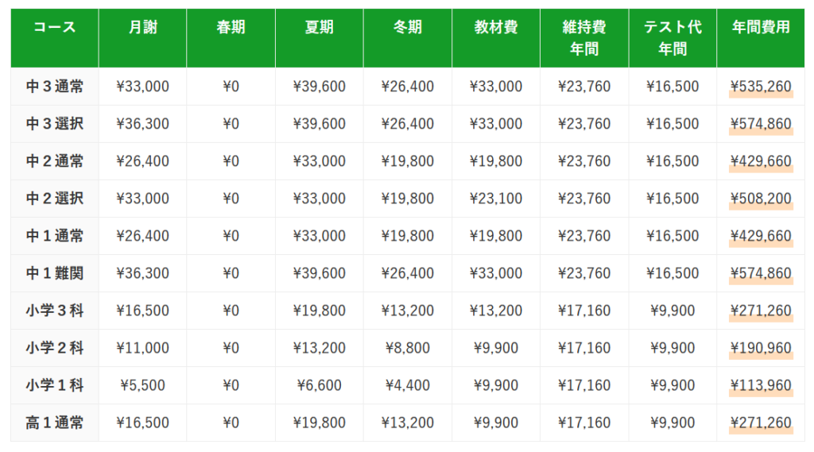Select the 中3通常 row label
This screenshot has width=814, height=452.
pyautogui.click(x=55, y=86)
